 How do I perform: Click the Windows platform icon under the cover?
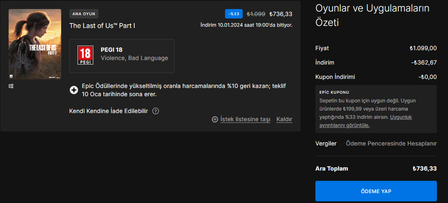click(11, 86)
